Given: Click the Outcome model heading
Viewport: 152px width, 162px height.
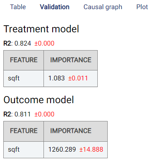Looking at the screenshot, I should tap(39, 100).
